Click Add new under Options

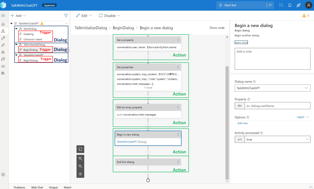243,123
